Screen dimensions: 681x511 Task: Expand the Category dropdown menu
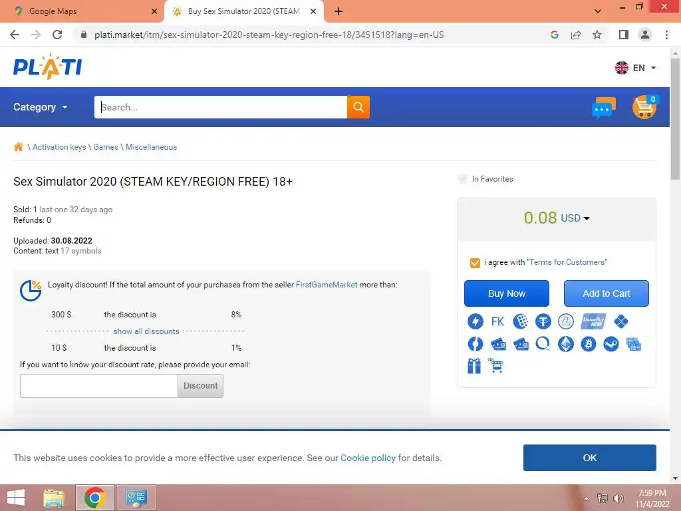pos(41,107)
